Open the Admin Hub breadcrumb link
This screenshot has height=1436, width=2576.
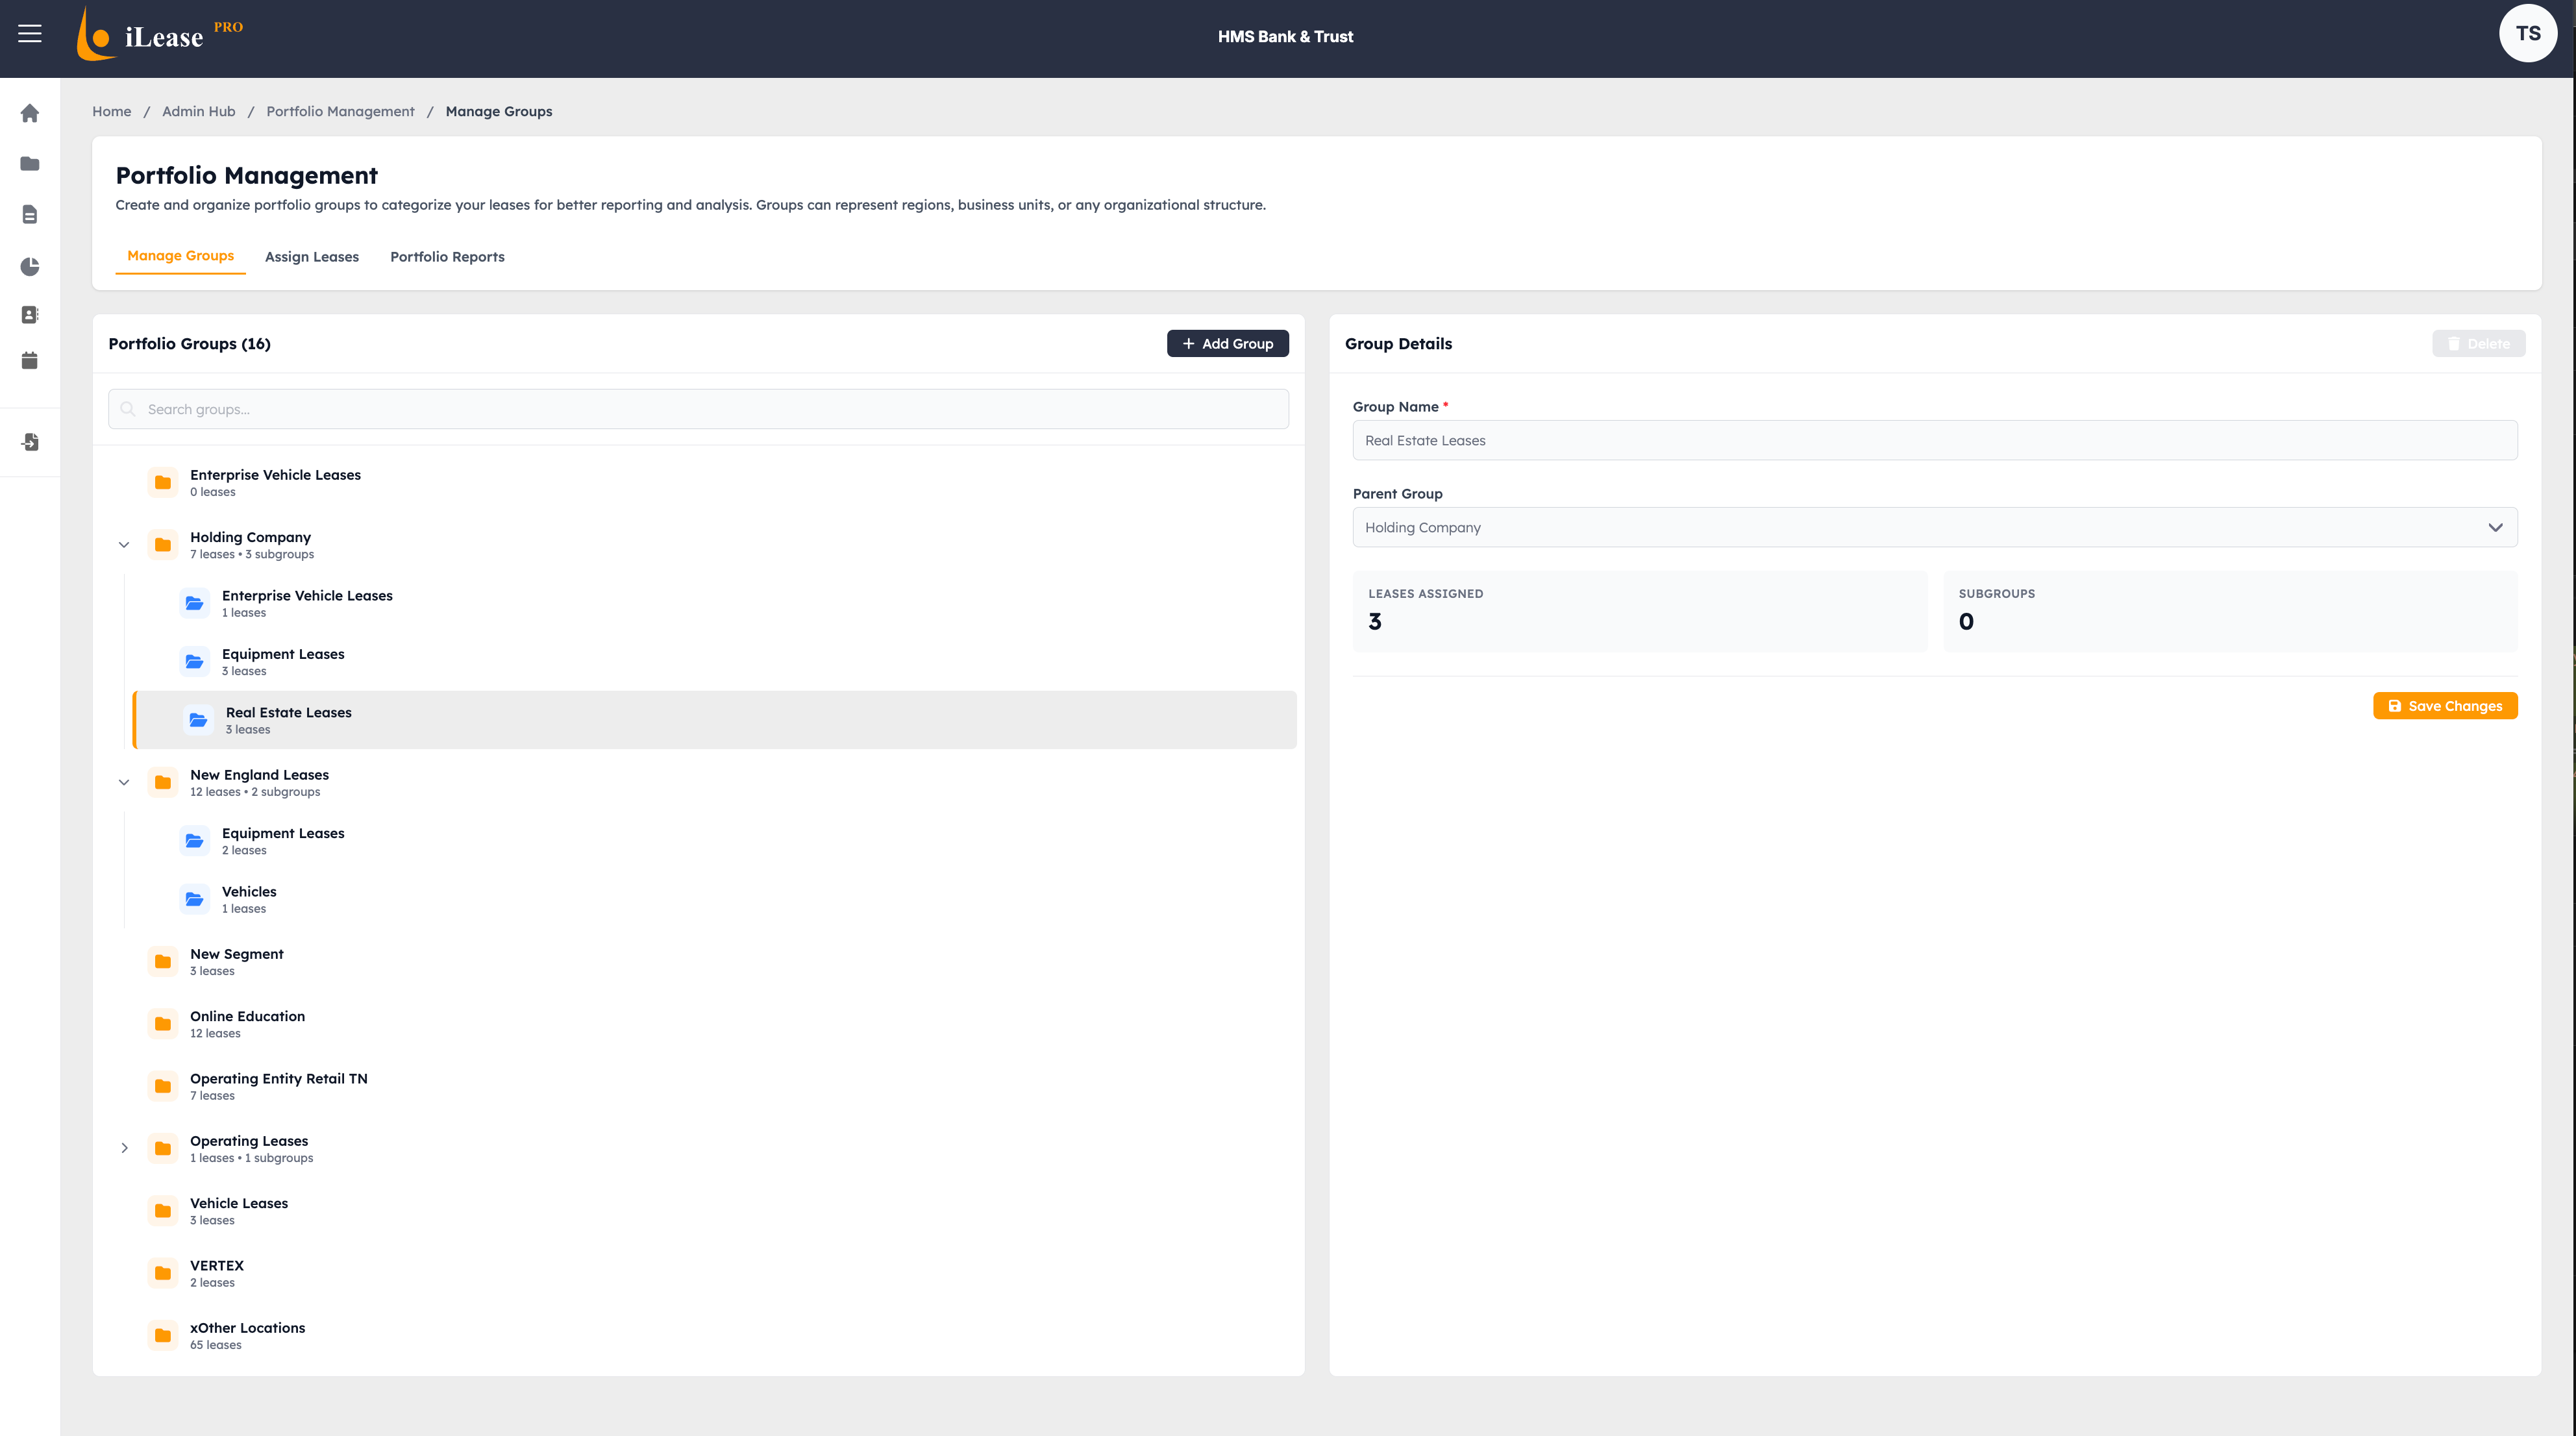click(x=198, y=111)
